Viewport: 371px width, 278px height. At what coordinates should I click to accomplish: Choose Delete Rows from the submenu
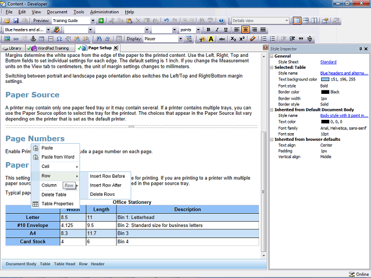click(x=103, y=195)
